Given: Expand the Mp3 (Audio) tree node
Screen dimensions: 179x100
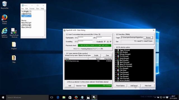Looking at the screenshot, I should point(116,60).
